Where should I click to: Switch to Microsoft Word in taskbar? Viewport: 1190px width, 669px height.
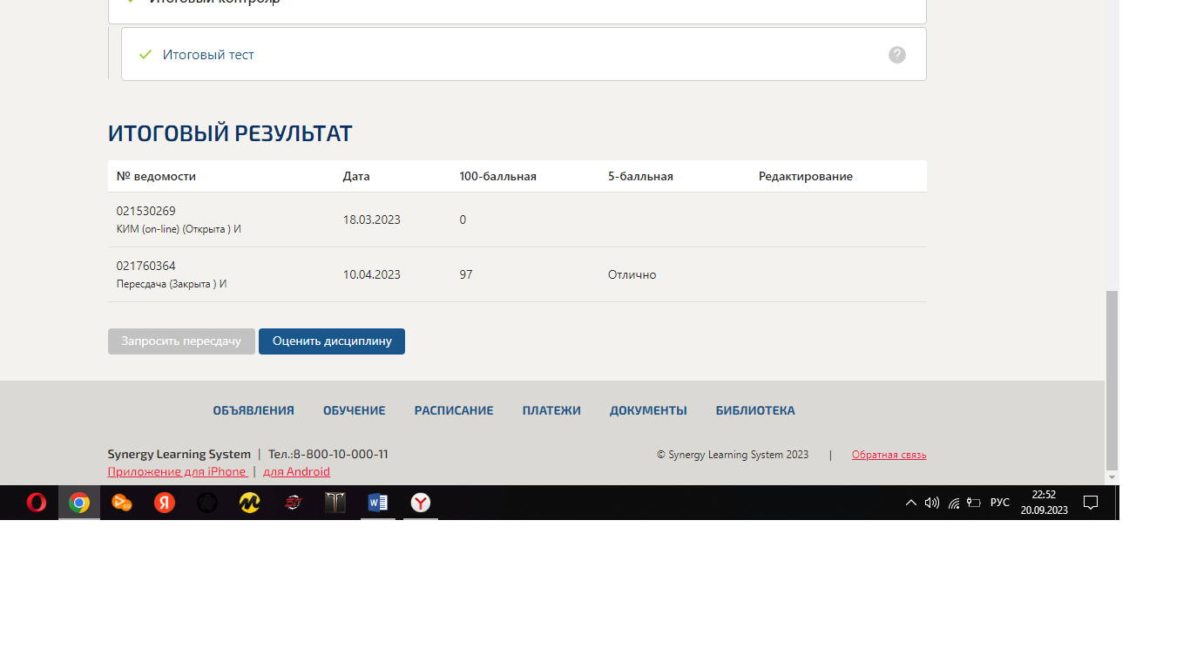pyautogui.click(x=378, y=503)
